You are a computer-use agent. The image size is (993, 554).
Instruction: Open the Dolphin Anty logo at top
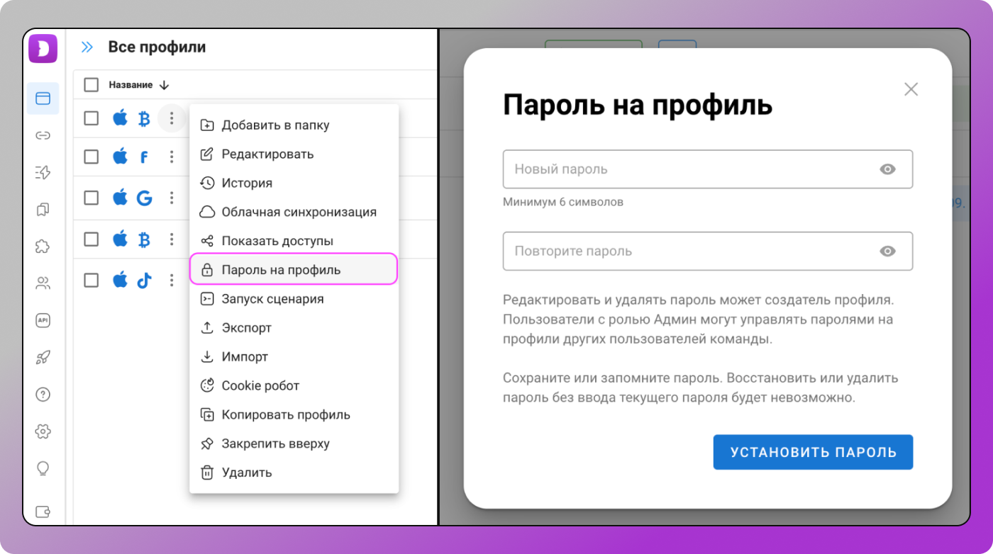click(x=43, y=48)
